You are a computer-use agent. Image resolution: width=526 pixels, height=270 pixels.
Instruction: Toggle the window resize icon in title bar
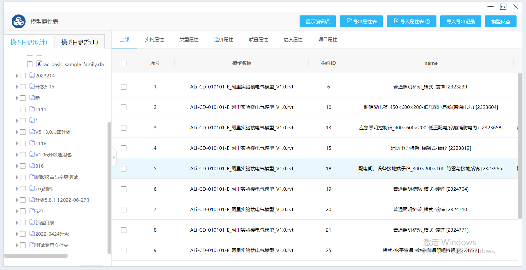pyautogui.click(x=503, y=7)
